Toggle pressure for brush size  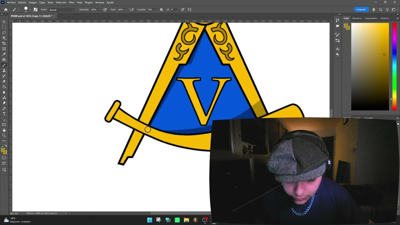tap(182, 10)
